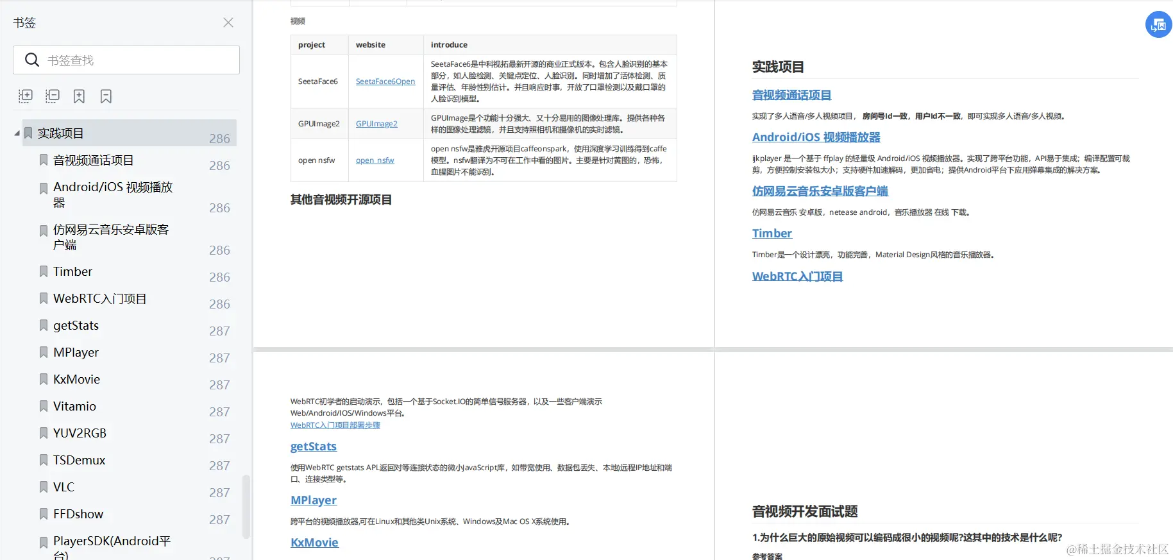The height and width of the screenshot is (560, 1173).
Task: Click bookmark flag icon beside 仿网易云音乐安卓版客户端
Action: 44,230
